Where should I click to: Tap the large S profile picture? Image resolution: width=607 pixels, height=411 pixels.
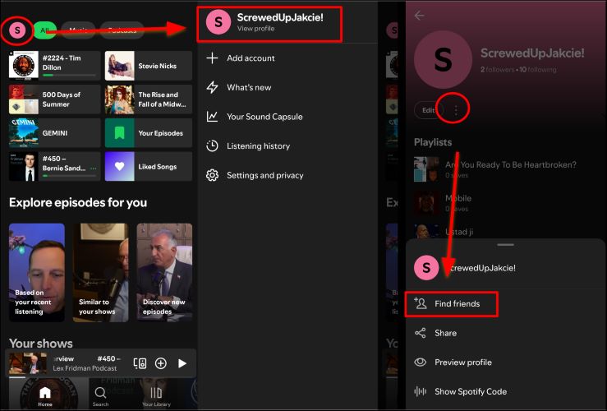tap(443, 60)
